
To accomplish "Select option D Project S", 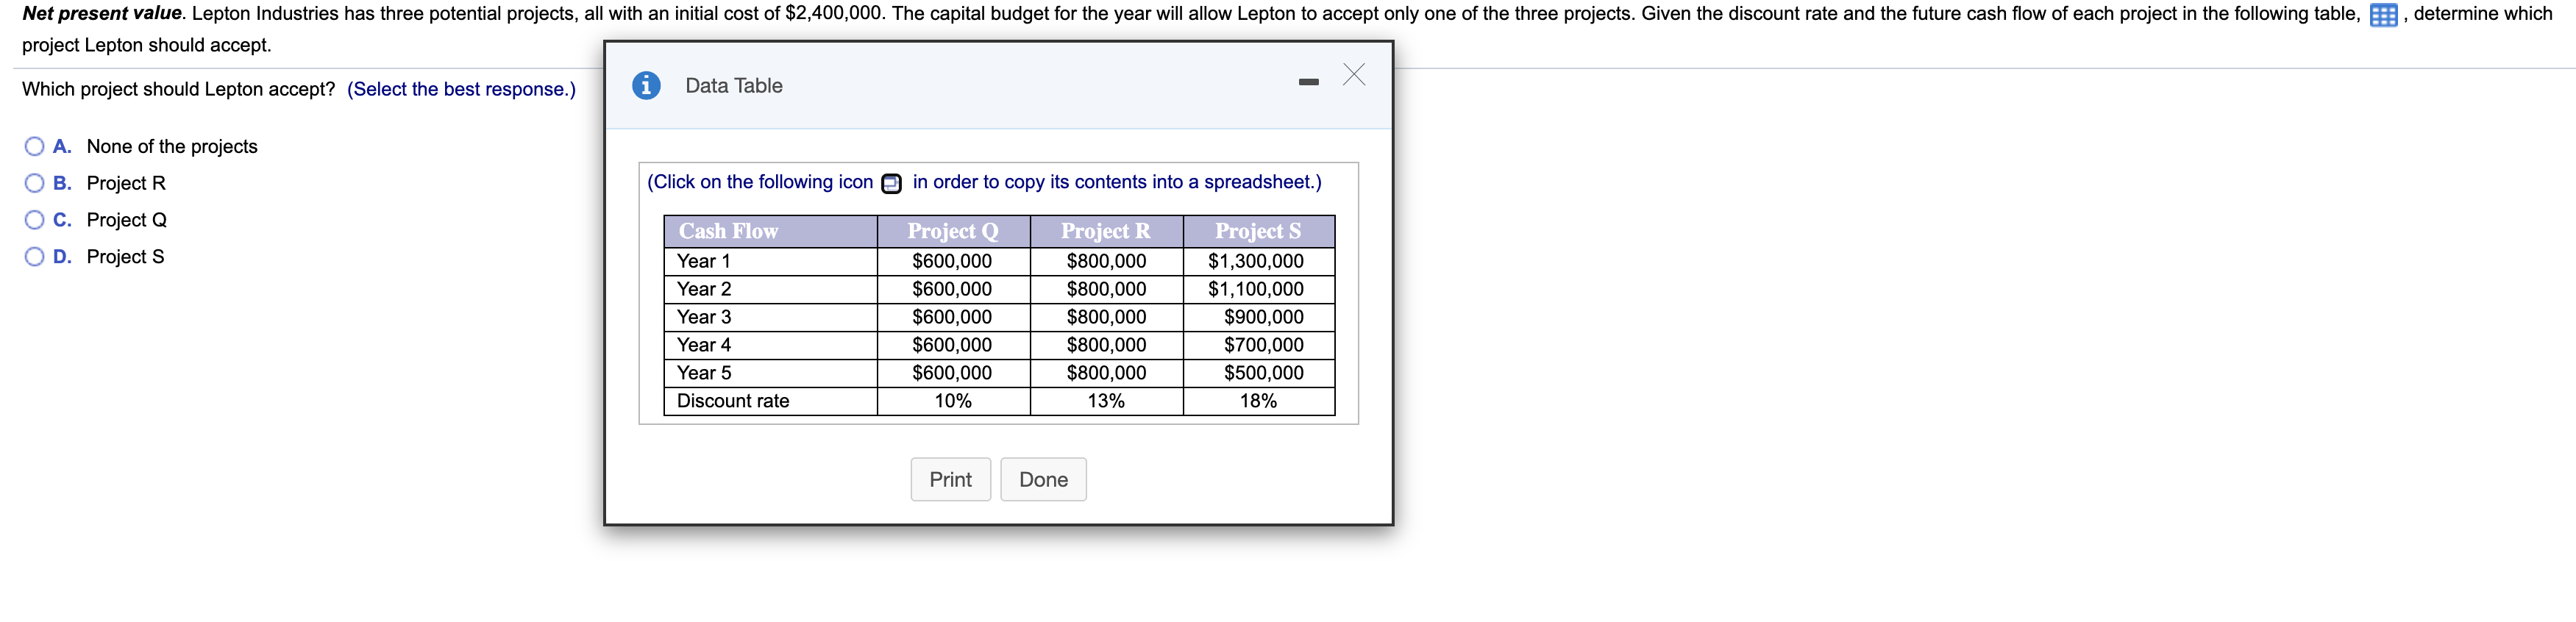I will [35, 257].
